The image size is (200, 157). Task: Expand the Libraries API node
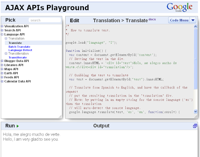tap(2, 65)
